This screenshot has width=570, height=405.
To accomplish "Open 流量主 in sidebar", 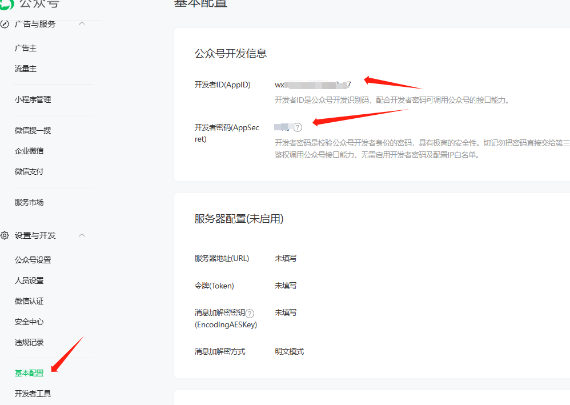I will click(x=26, y=69).
